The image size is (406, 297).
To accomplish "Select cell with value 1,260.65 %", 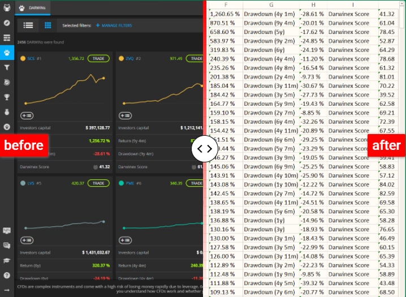I will pyautogui.click(x=226, y=14).
